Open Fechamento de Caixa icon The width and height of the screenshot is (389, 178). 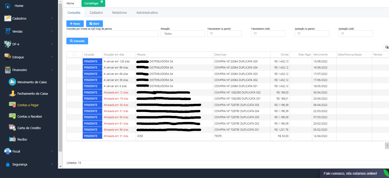[12, 93]
